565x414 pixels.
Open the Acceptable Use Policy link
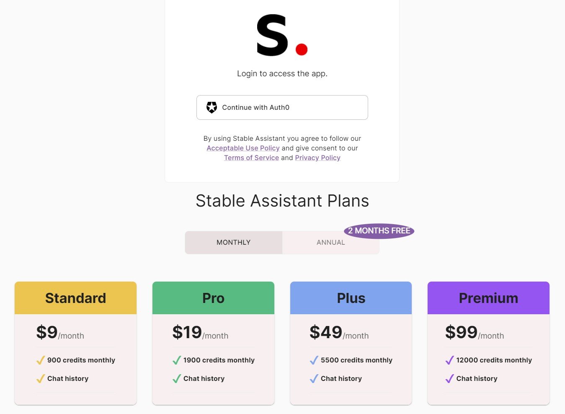coord(243,148)
